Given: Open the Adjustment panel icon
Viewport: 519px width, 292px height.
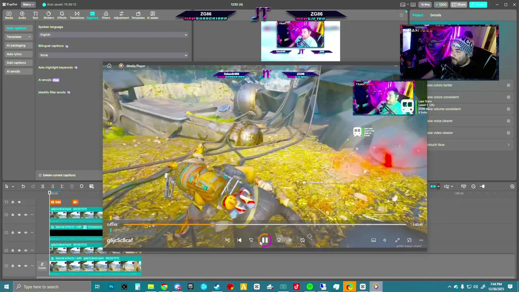Looking at the screenshot, I should pyautogui.click(x=121, y=15).
